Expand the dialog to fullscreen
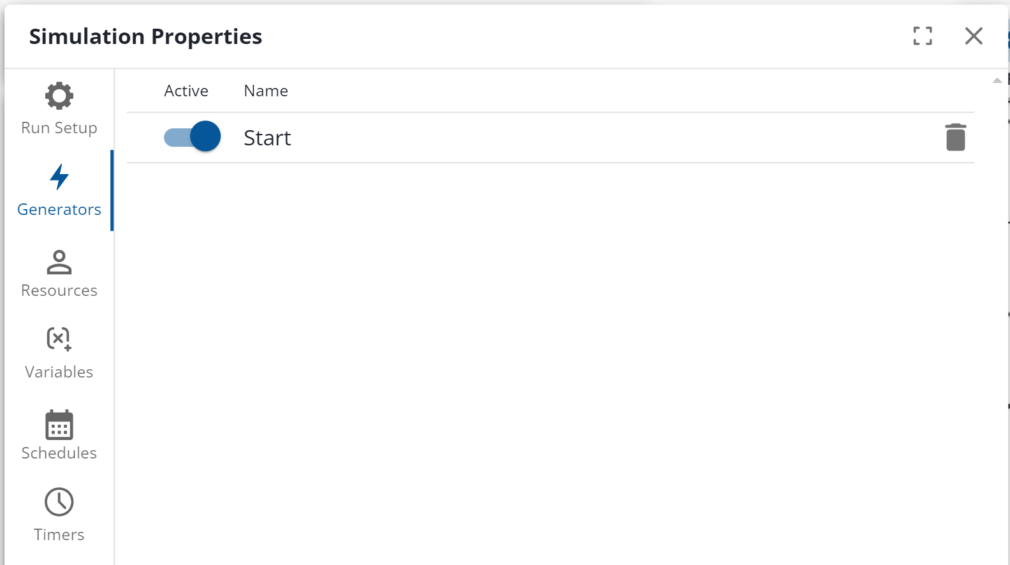Viewport: 1010px width, 565px height. click(x=923, y=36)
